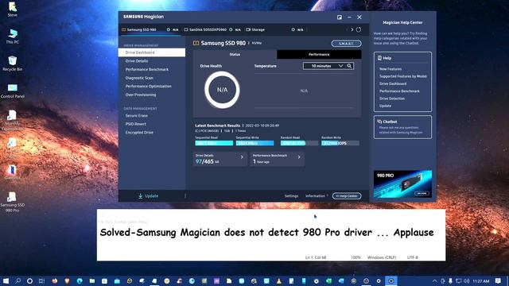Open Drive Details in the left sidebar
The width and height of the screenshot is (509, 286).
click(137, 61)
